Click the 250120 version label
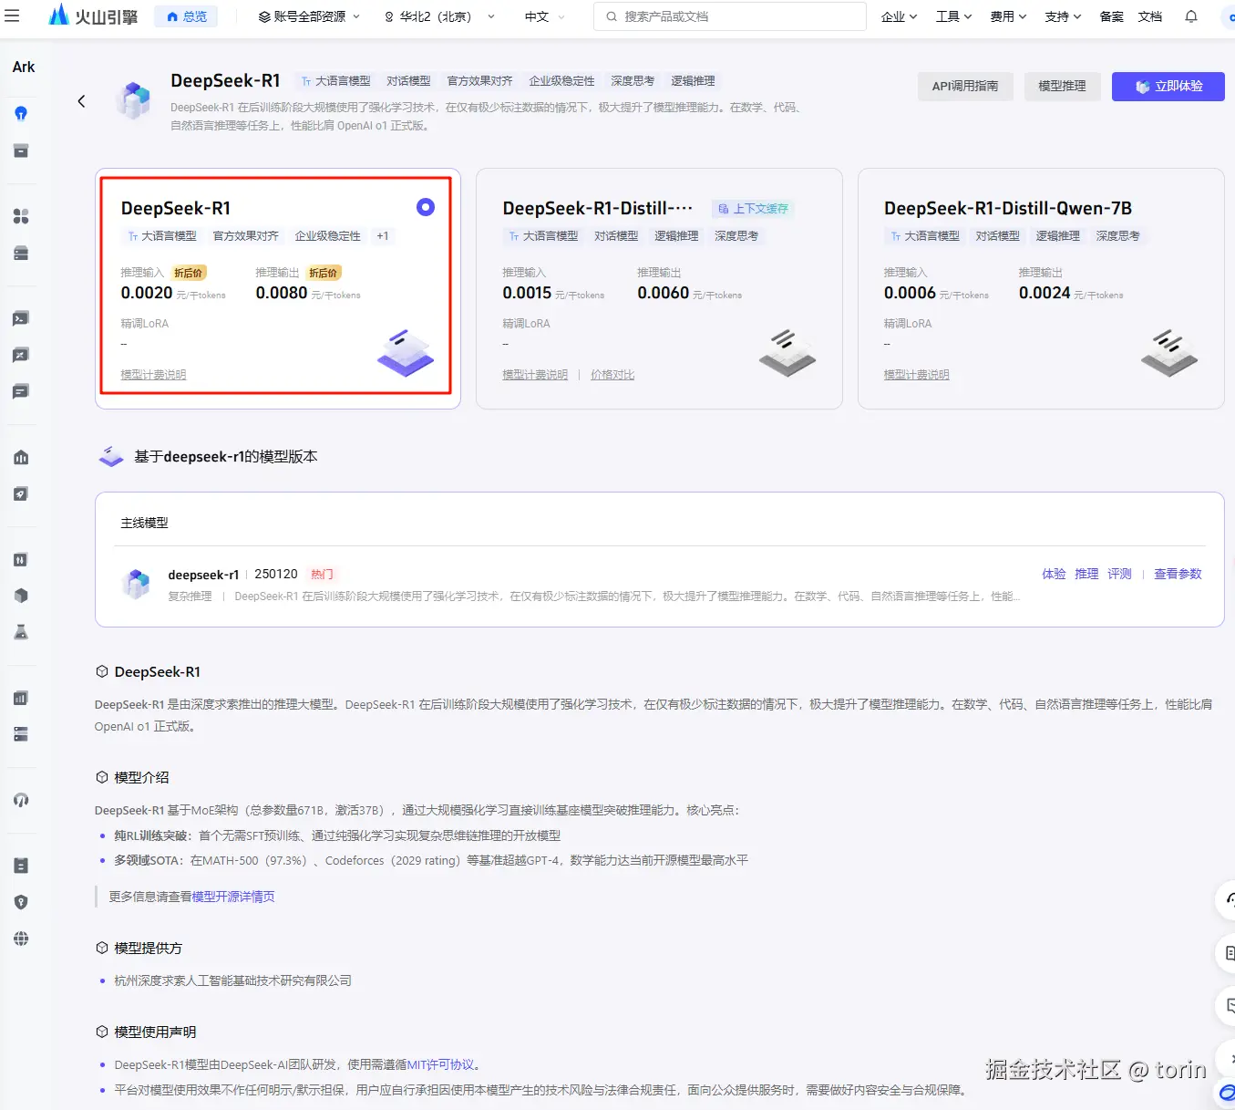The width and height of the screenshot is (1235, 1110). click(x=276, y=574)
